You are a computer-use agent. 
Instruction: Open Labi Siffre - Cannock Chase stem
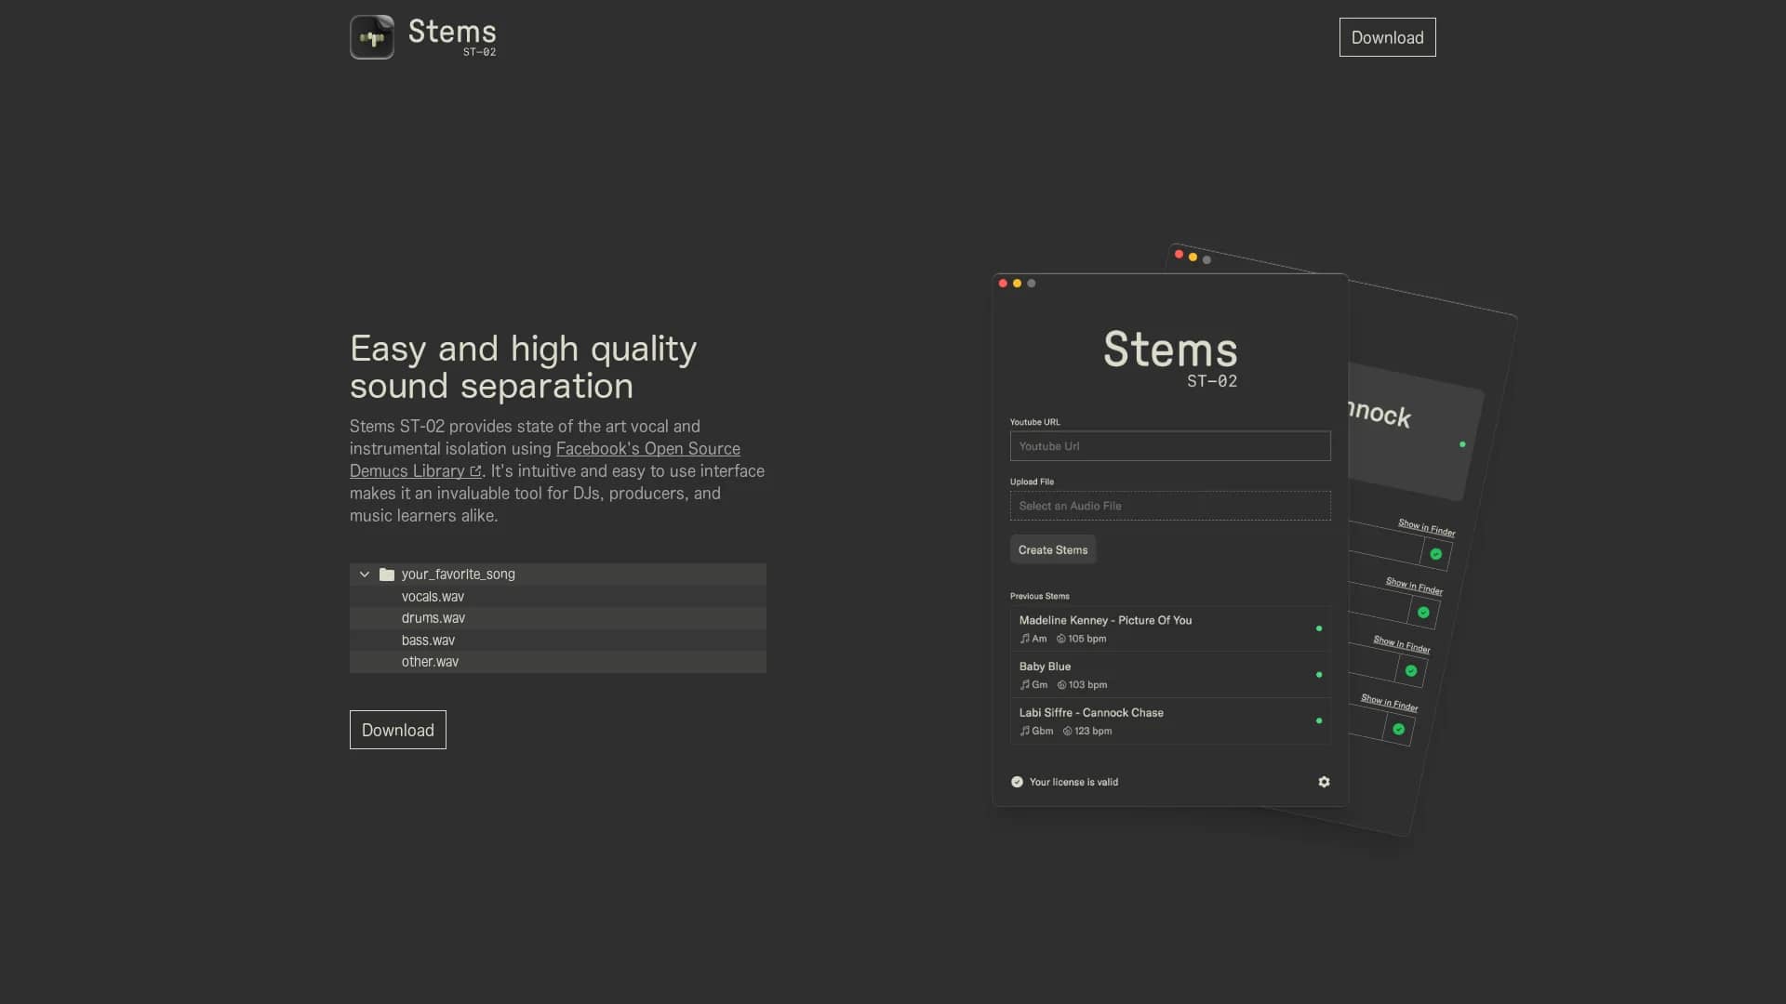pyautogui.click(x=1170, y=721)
